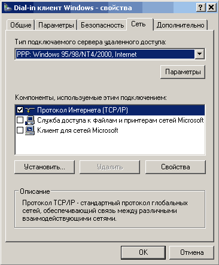219x265 pixels.
Task: Click the Параметры button below the dropdown
Action: tap(182, 72)
